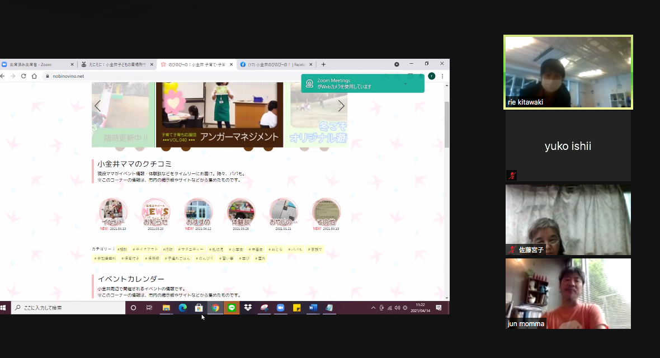Open the NEWS お知らせ circle icon

coord(156,212)
